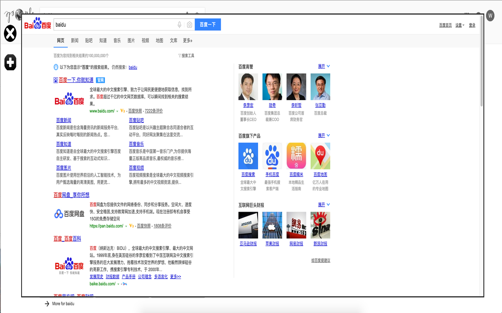Click the photo of 李昕晳
The width and height of the screenshot is (502, 313).
coord(296,87)
